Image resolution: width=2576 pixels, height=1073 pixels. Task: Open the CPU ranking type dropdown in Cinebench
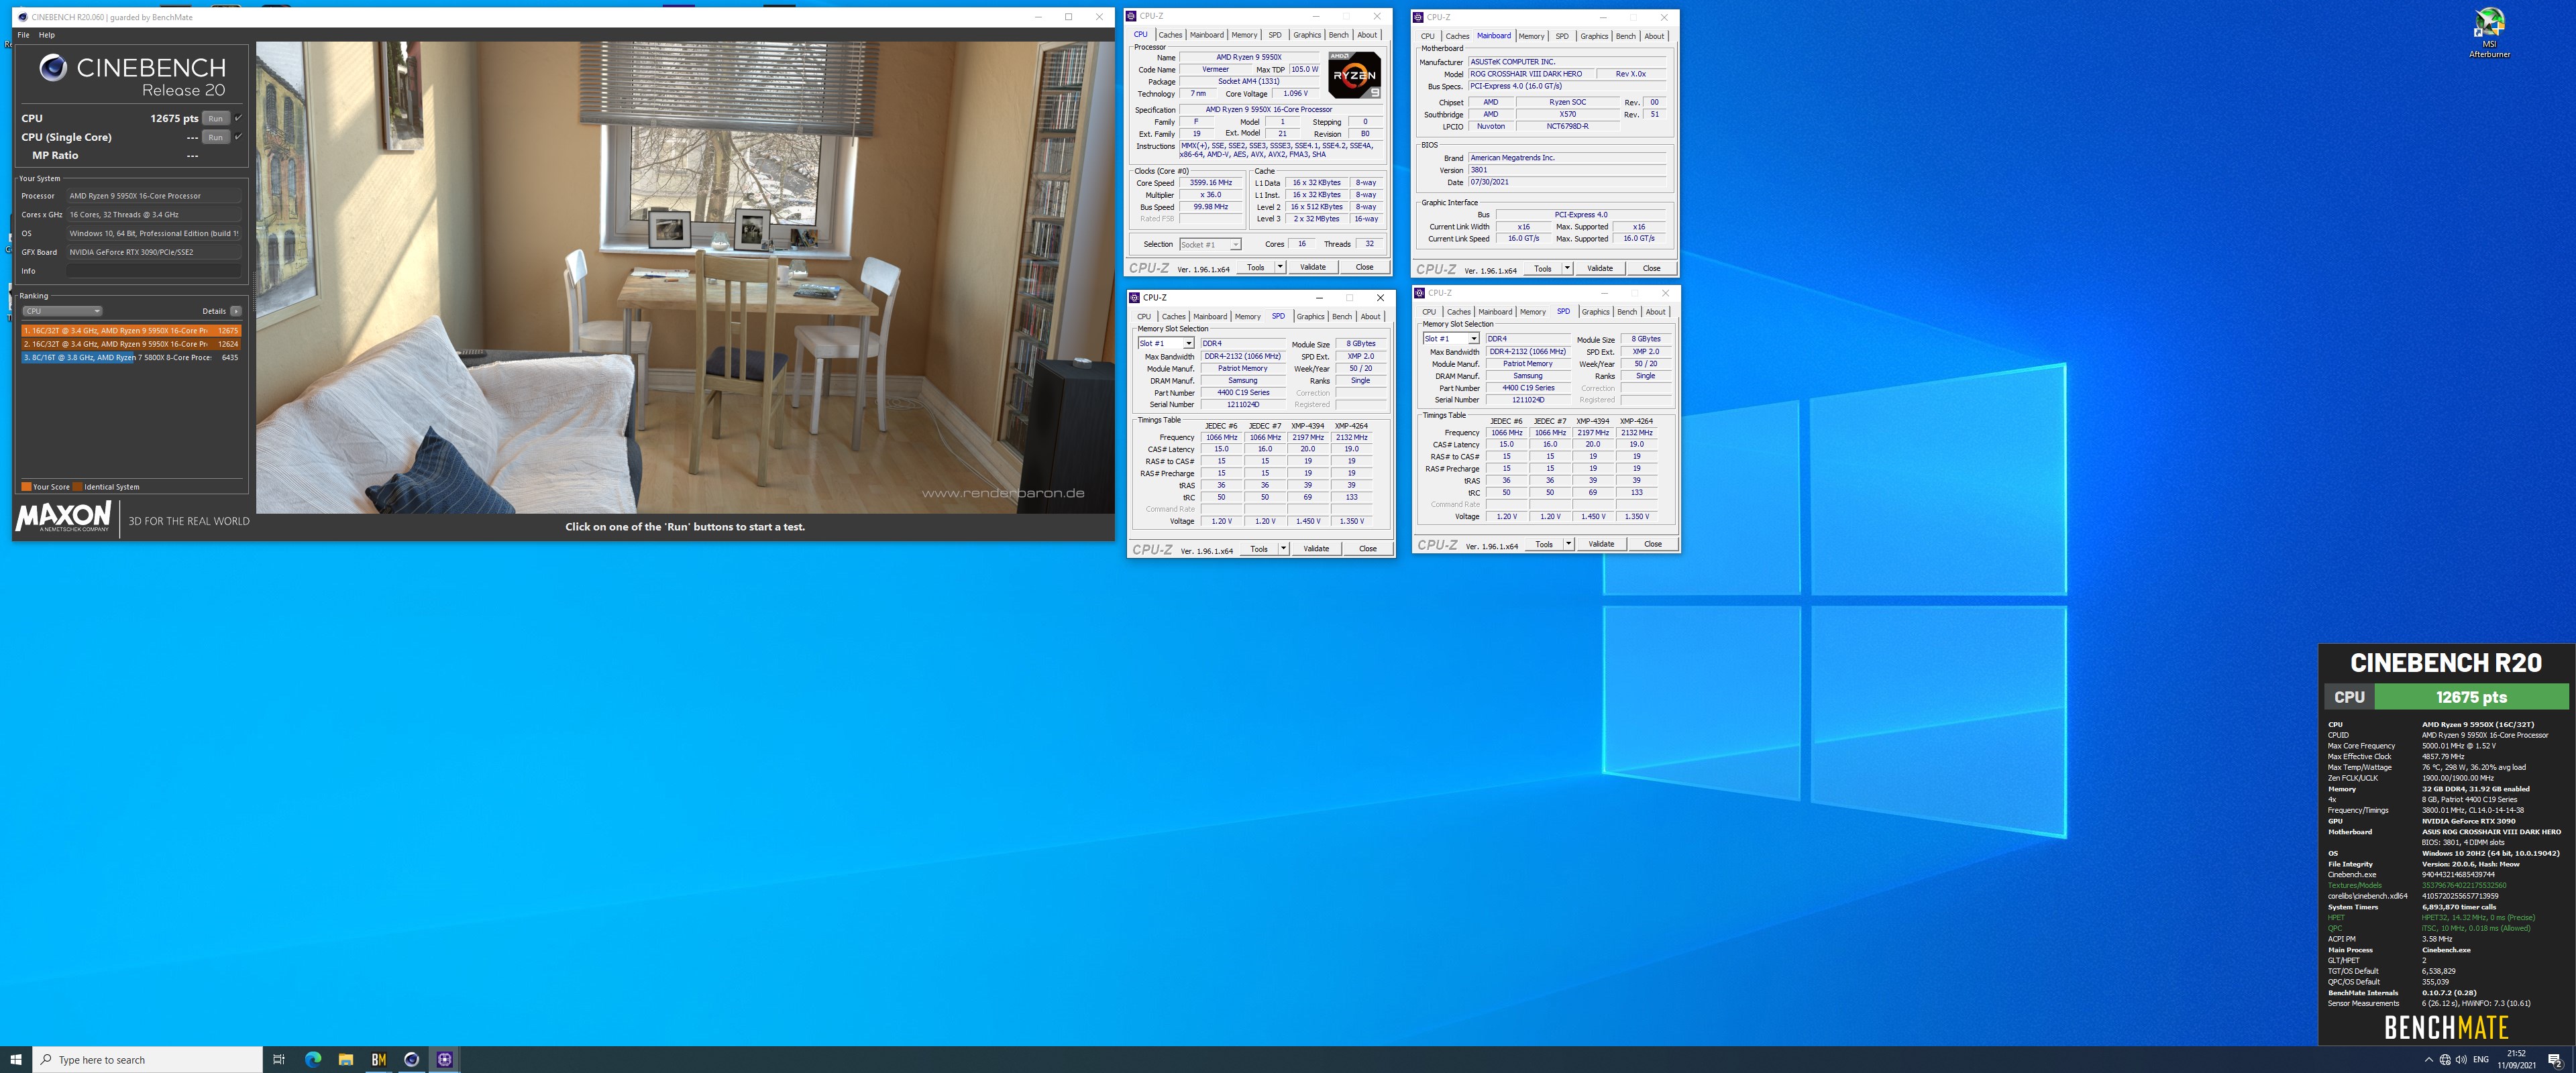pos(62,311)
